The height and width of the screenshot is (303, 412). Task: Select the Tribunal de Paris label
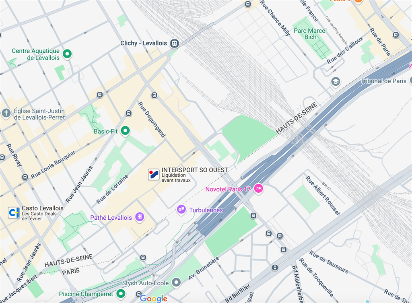(x=383, y=81)
